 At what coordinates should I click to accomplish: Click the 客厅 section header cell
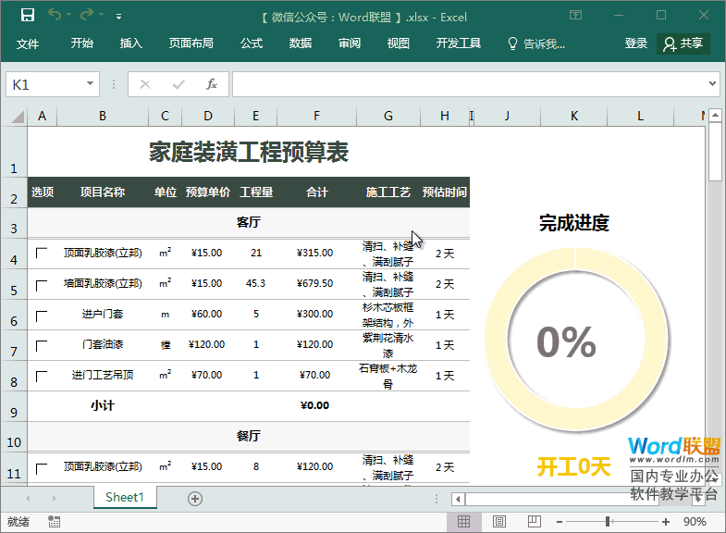249,223
